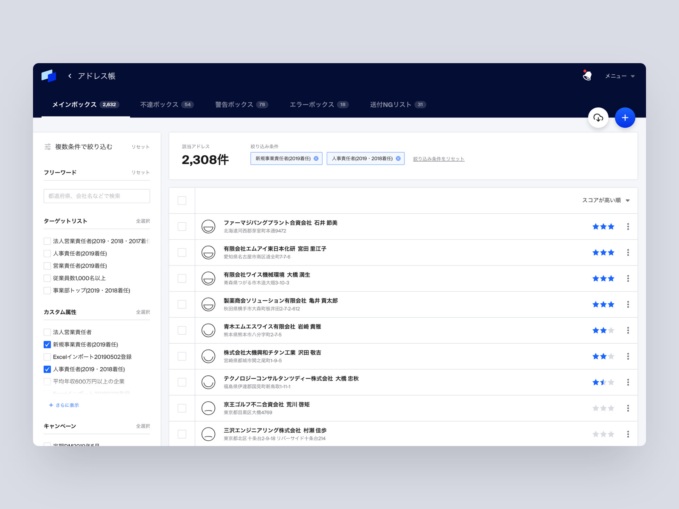Click リセット next to フリーワード
The height and width of the screenshot is (509, 679).
point(141,172)
